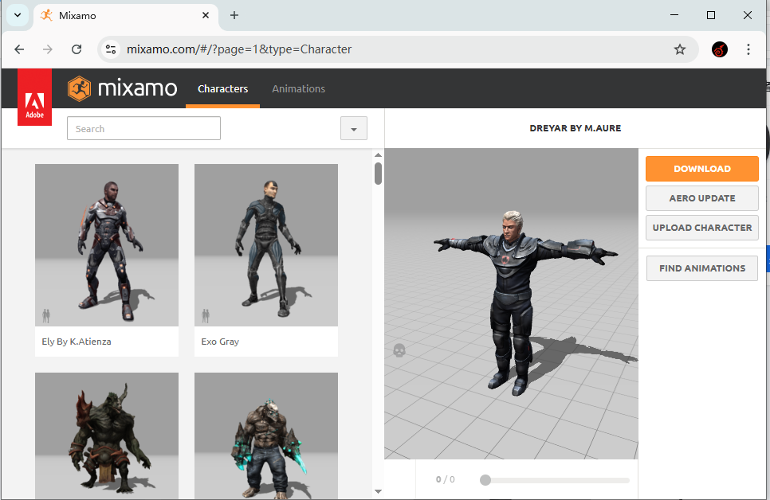Reload the Mixamo page
The width and height of the screenshot is (770, 500).
[x=77, y=49]
